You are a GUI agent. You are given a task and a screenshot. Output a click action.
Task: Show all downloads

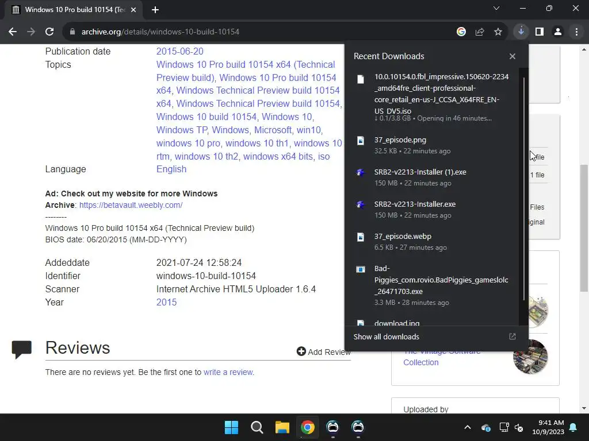tap(386, 336)
